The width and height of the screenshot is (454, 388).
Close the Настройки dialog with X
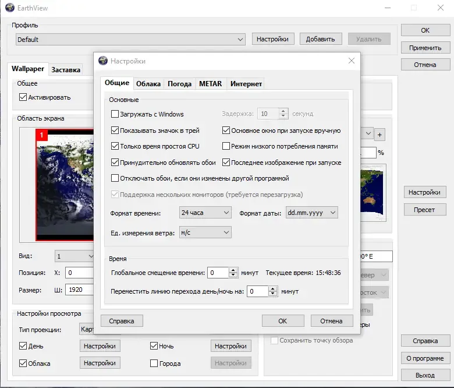tap(351, 61)
